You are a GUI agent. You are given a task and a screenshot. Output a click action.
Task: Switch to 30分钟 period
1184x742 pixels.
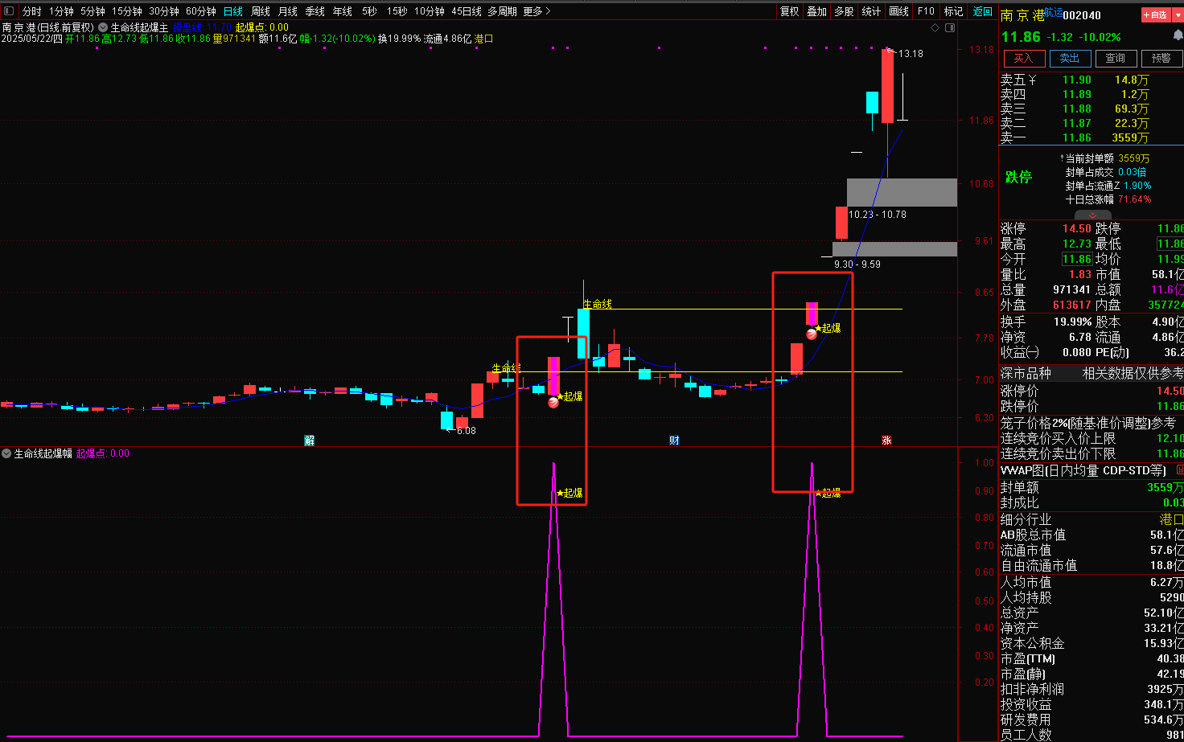[x=163, y=11]
